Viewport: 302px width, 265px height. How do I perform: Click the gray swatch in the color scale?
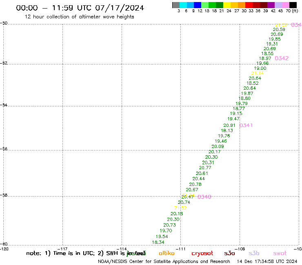point(176,5)
